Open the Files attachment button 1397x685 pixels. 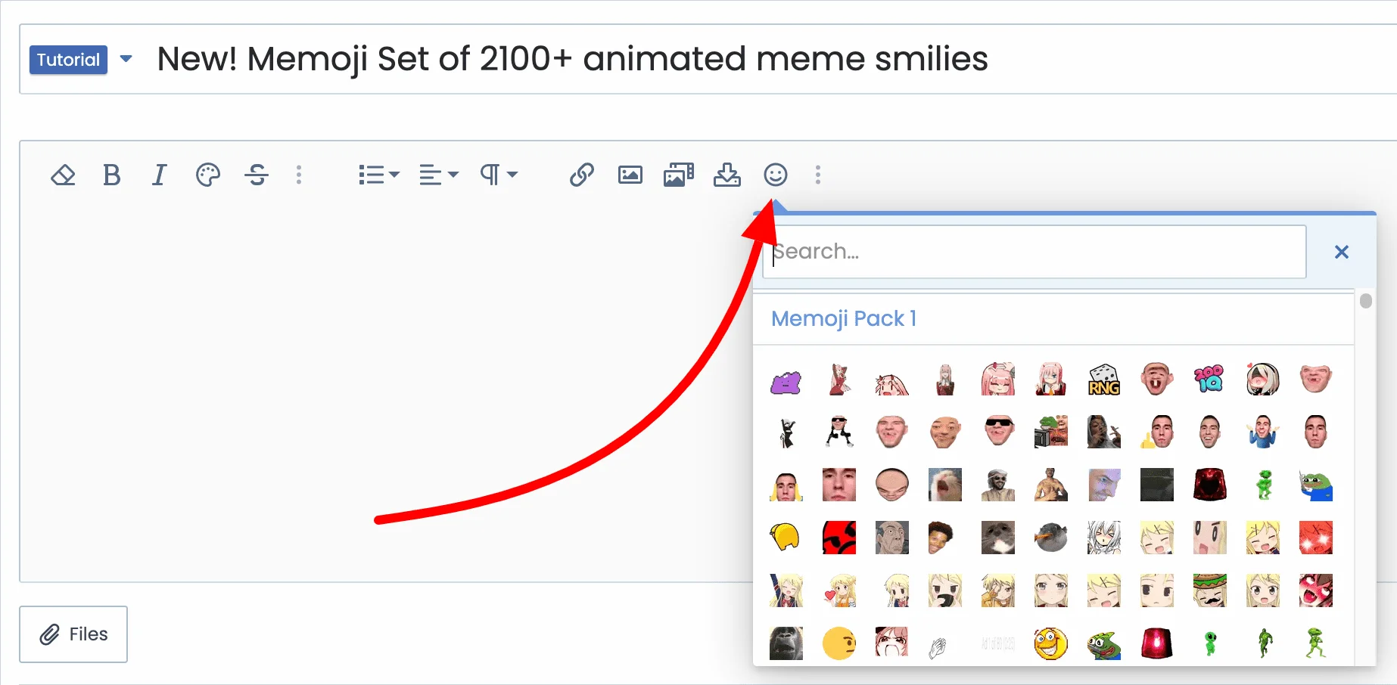(x=73, y=634)
